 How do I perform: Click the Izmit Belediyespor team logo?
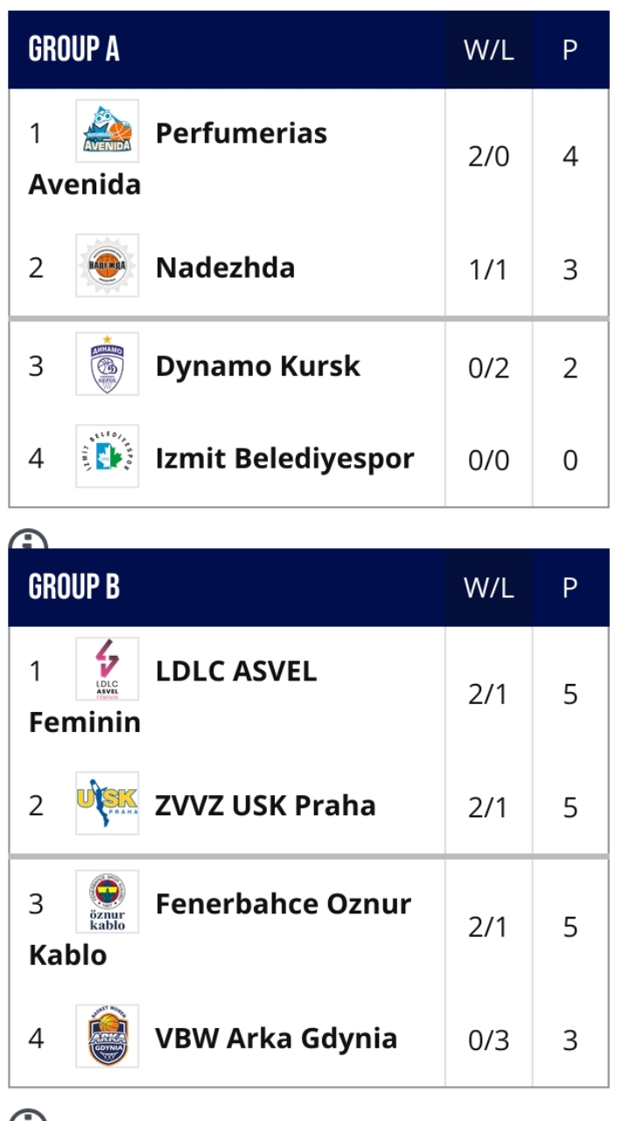coord(107,456)
